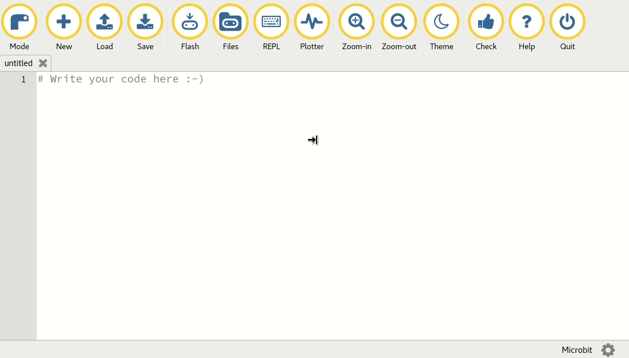This screenshot has height=358, width=629.
Task: Click line number 1 in the margin
Action: 23,80
